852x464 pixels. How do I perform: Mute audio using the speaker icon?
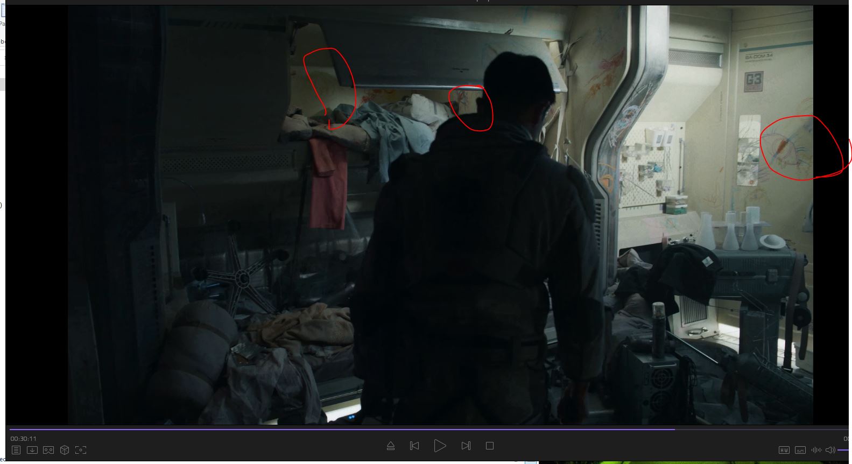[830, 450]
